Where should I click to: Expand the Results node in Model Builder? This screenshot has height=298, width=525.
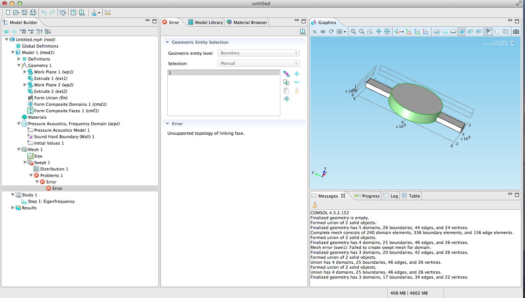[13, 208]
